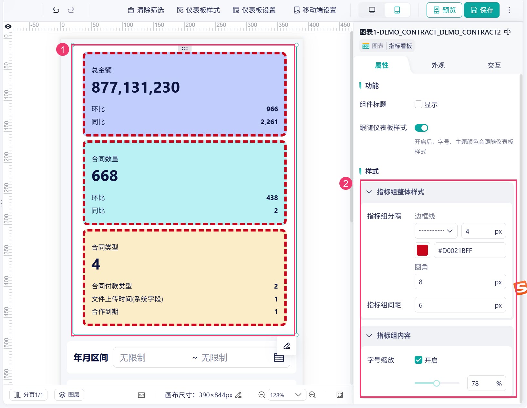
Task: Open the 128% zoom level dropdown
Action: [x=287, y=395]
